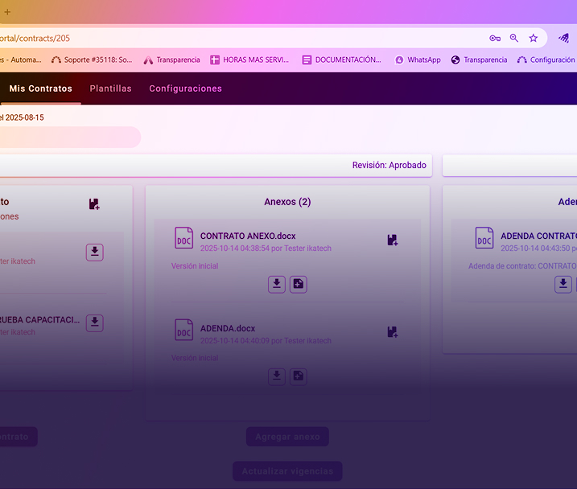Click the new version icon right of CONTRATO ANEXO.docx title
Image resolution: width=577 pixels, height=489 pixels.
click(393, 240)
